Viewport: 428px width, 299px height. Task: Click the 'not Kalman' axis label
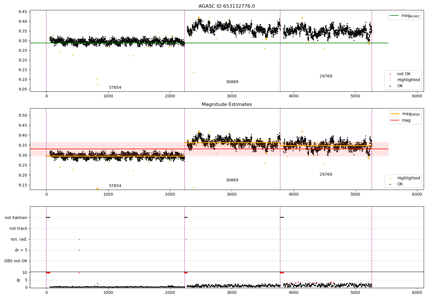point(16,218)
